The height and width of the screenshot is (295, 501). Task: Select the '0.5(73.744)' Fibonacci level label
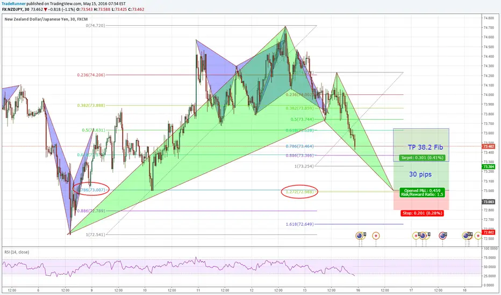click(302, 119)
